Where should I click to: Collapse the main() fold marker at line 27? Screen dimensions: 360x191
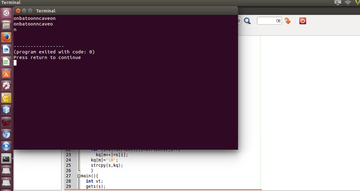click(x=79, y=176)
